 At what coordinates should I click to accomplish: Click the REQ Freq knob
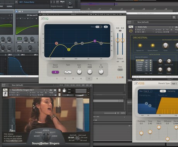[x=90, y=72]
